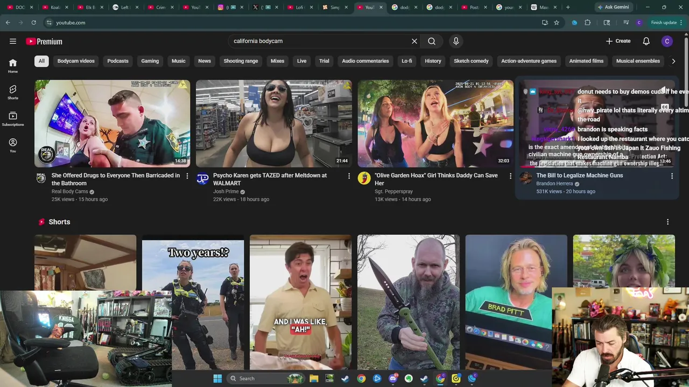Open Home in the YouTube sidebar
Screen dimensions: 689x387
(13, 66)
